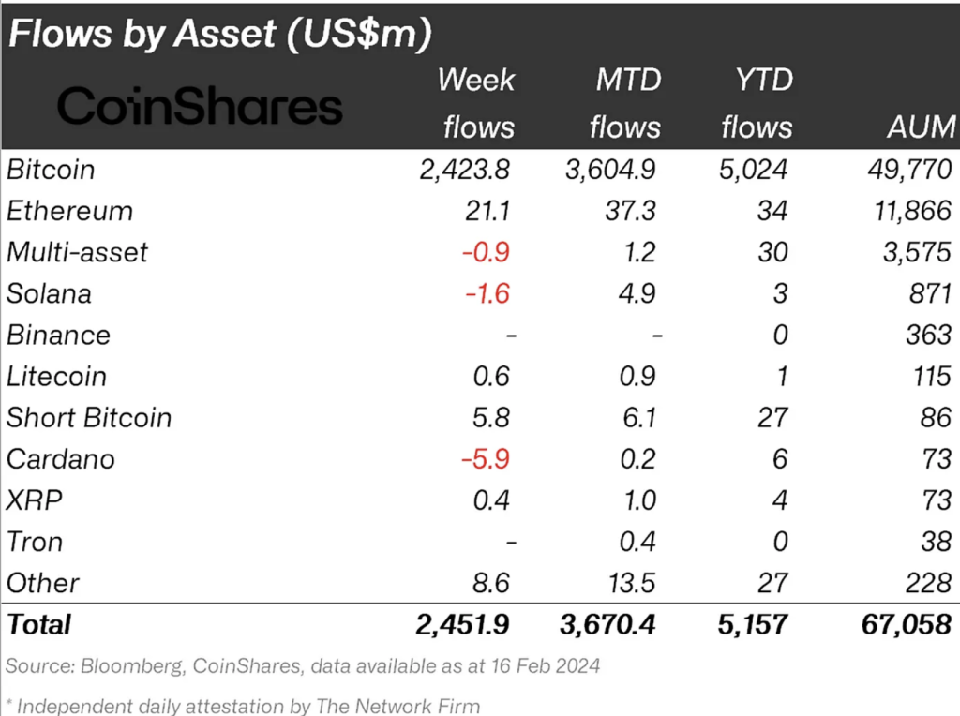
Task: Click the 'AUM' column header
Action: pos(924,127)
